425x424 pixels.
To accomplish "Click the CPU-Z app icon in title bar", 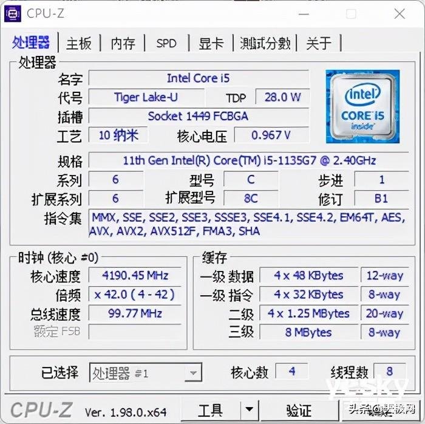I will pos(13,13).
